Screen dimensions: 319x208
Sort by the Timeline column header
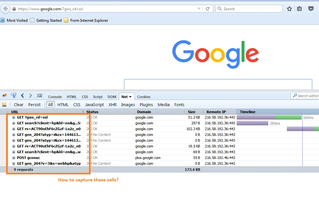278,112
